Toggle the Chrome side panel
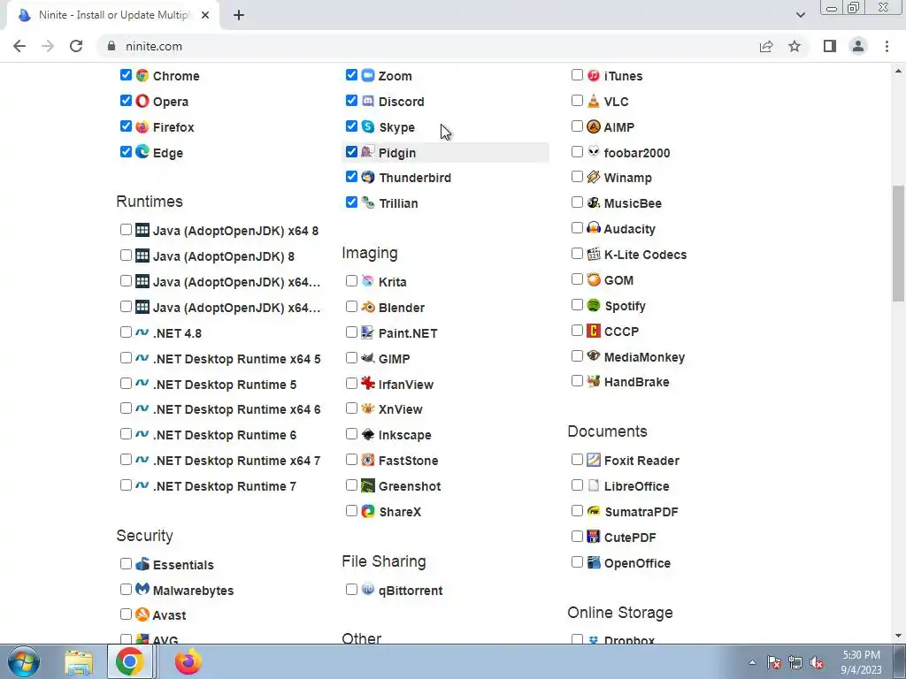Viewport: 906px width, 679px height. click(830, 46)
